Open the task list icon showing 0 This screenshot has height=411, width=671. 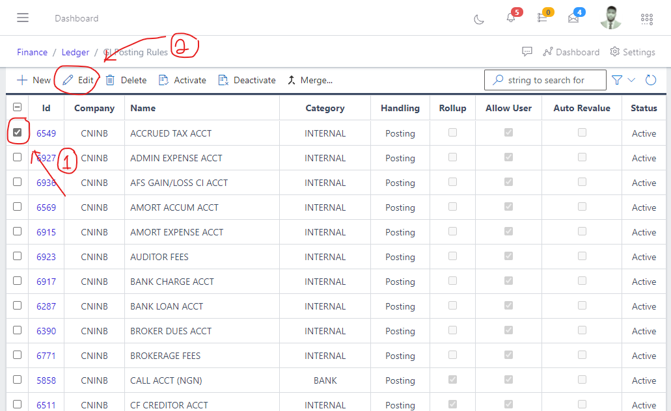pyautogui.click(x=543, y=19)
